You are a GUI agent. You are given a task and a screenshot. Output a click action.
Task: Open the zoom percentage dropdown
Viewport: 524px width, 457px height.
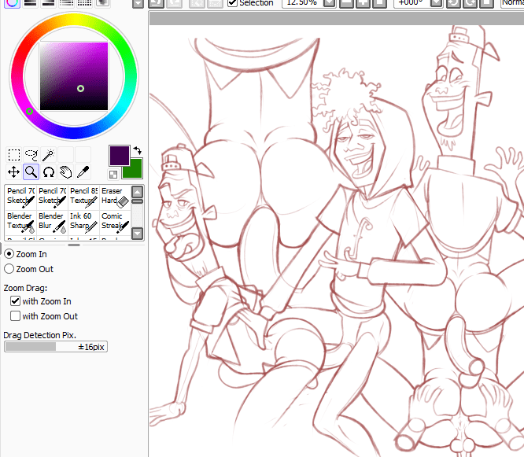click(x=329, y=3)
